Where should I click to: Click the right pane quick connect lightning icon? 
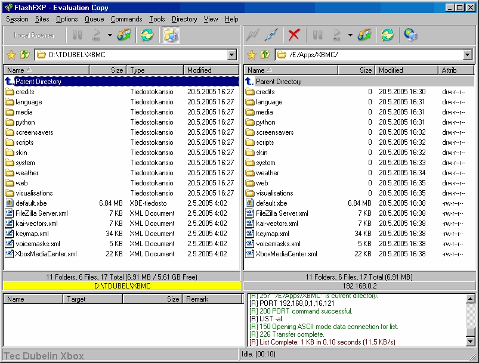pos(252,35)
